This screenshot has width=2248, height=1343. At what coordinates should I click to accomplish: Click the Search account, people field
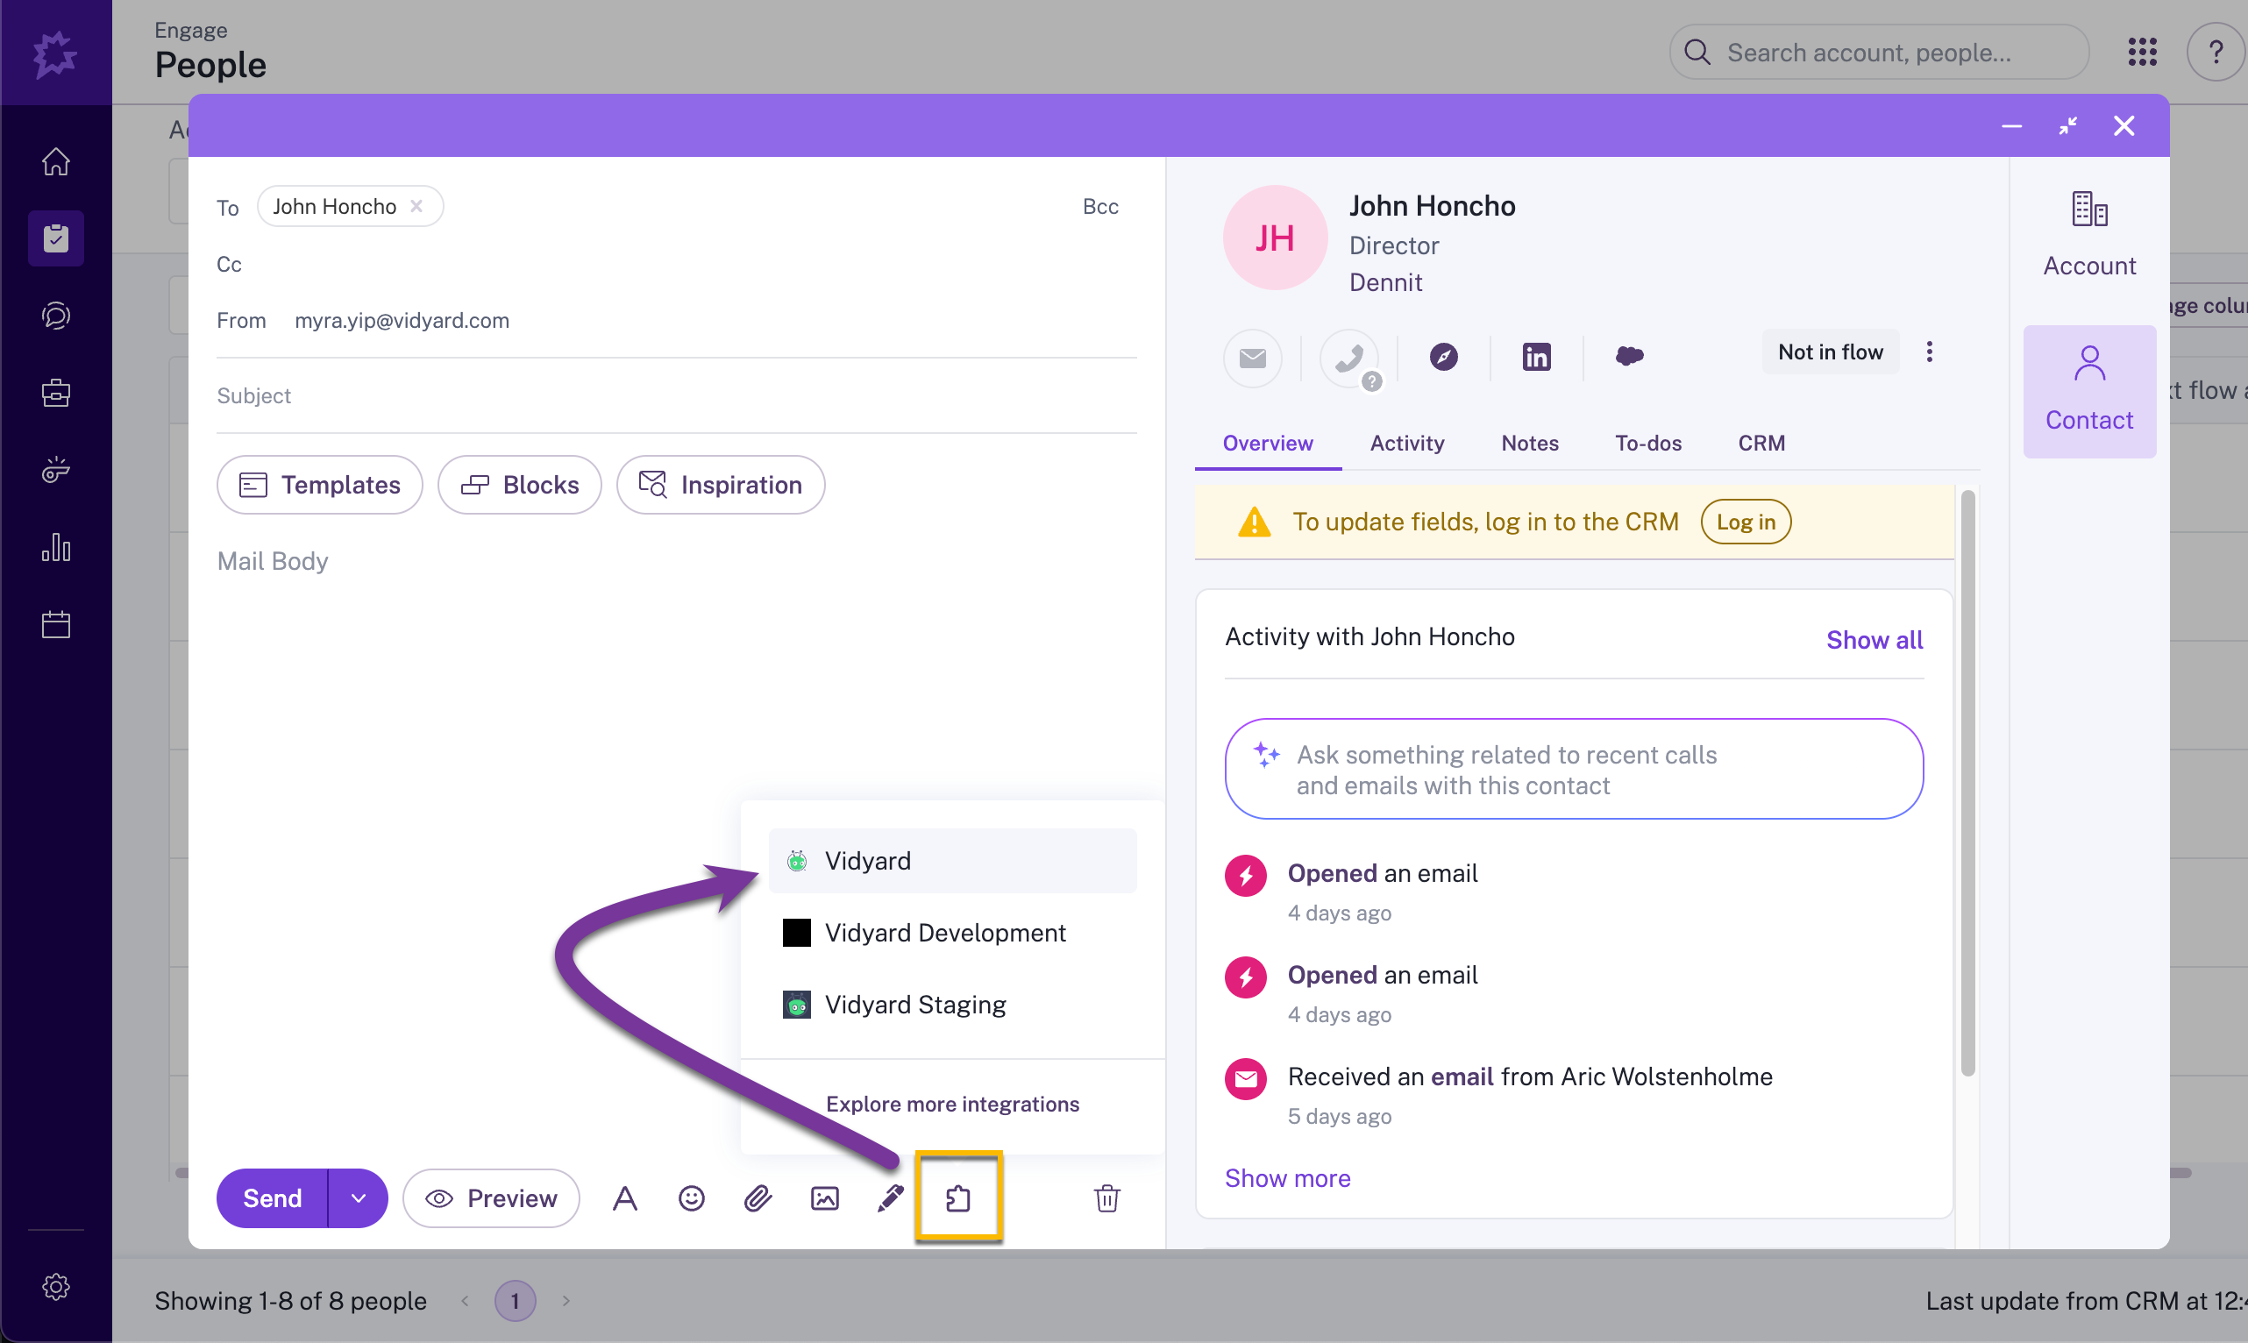1879,53
